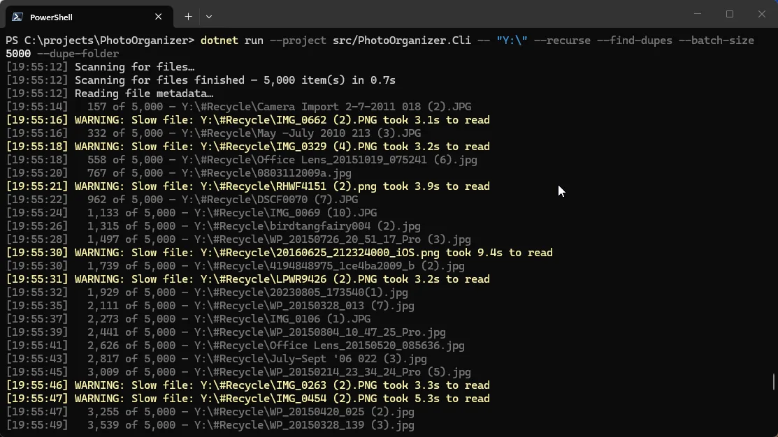The height and width of the screenshot is (437, 778).
Task: Click the "Y:\" argument in the command
Action: tap(512, 40)
